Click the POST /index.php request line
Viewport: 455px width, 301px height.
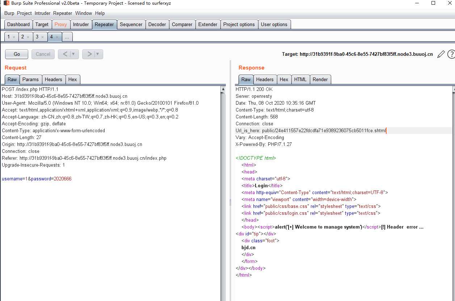click(x=30, y=89)
